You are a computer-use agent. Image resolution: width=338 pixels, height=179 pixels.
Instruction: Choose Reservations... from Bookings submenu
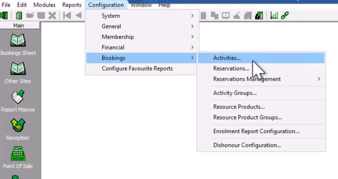(261, 69)
